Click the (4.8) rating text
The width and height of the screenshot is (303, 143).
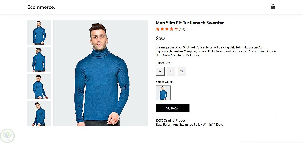coord(182,30)
